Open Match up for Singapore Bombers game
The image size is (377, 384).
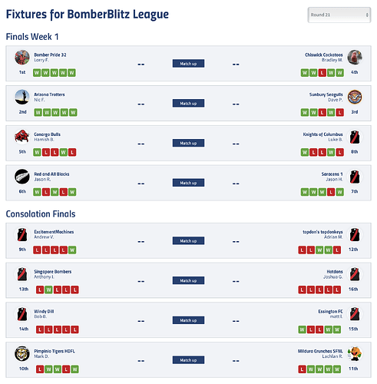tap(188, 280)
